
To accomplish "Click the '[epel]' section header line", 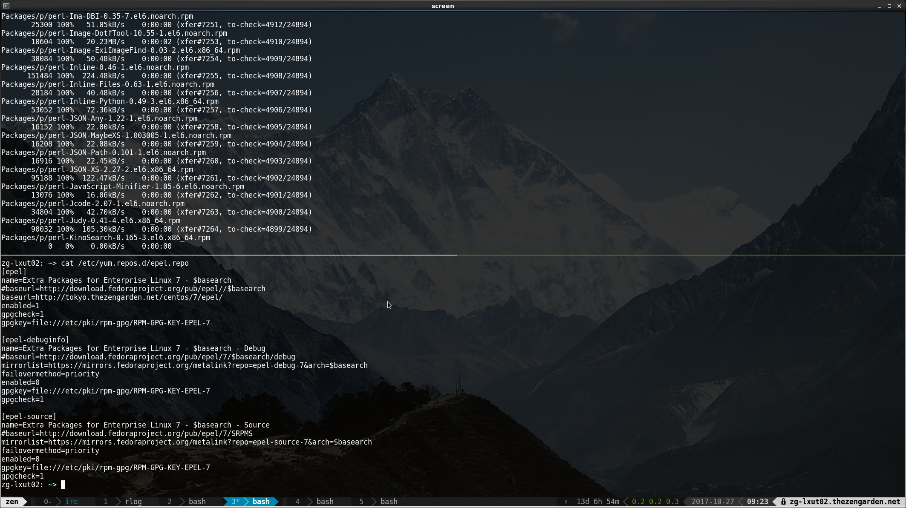I will [14, 272].
